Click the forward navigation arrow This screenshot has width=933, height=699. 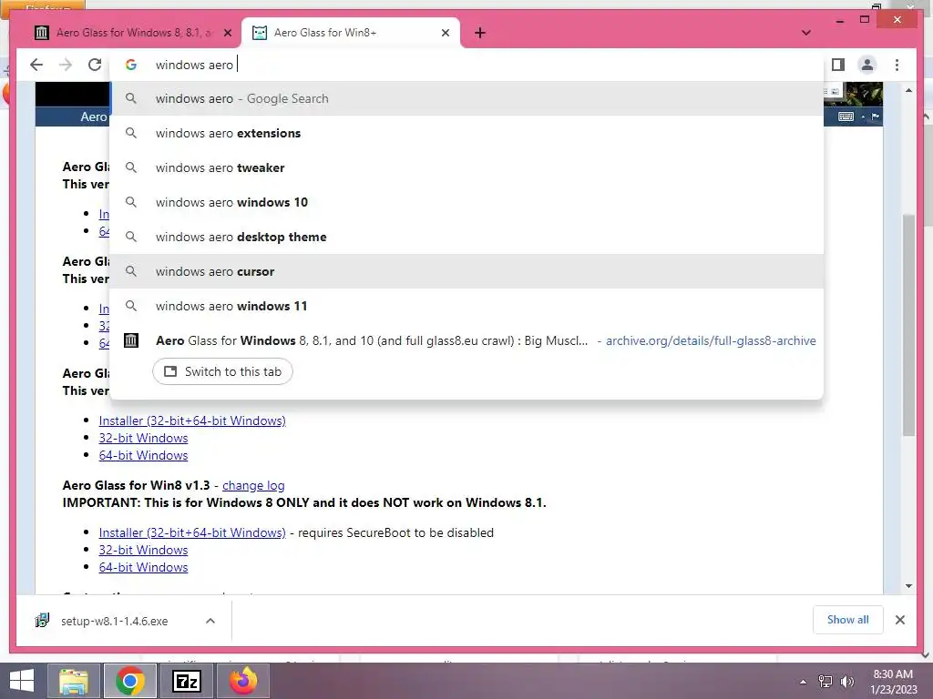coord(66,65)
